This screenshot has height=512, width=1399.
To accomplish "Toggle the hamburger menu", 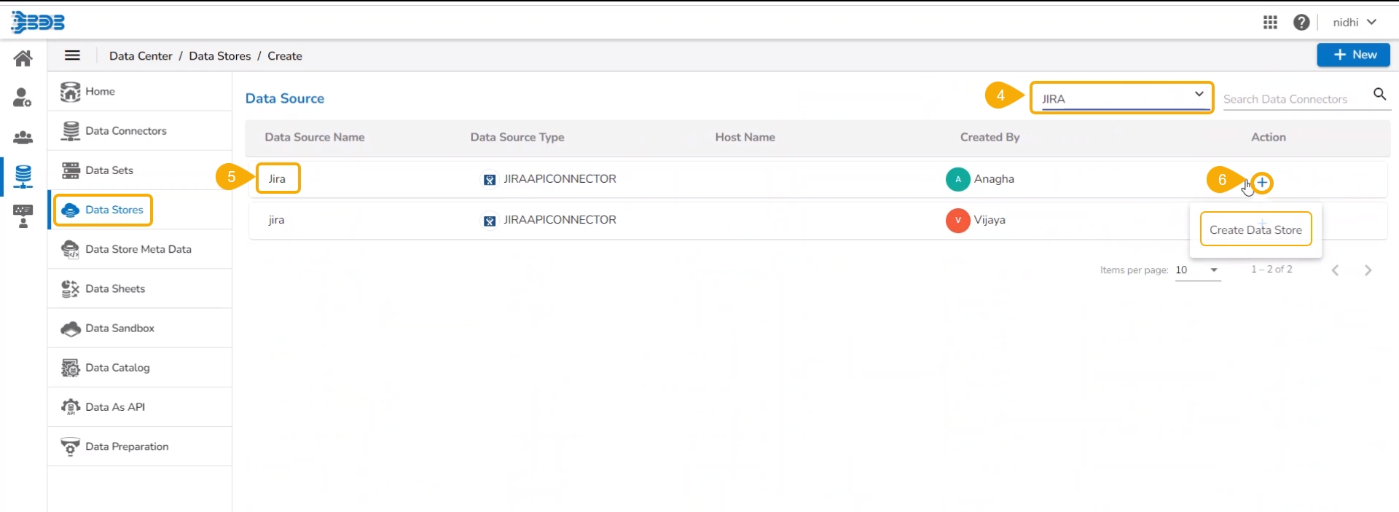I will point(72,55).
